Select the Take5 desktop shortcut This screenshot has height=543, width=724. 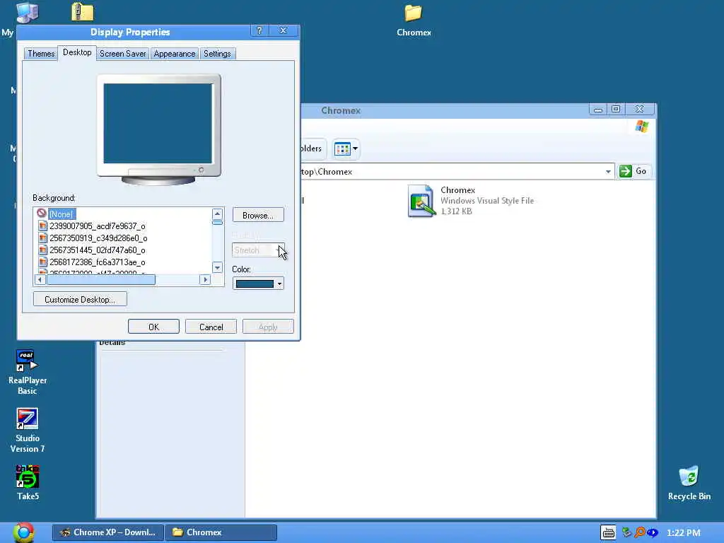coord(28,483)
